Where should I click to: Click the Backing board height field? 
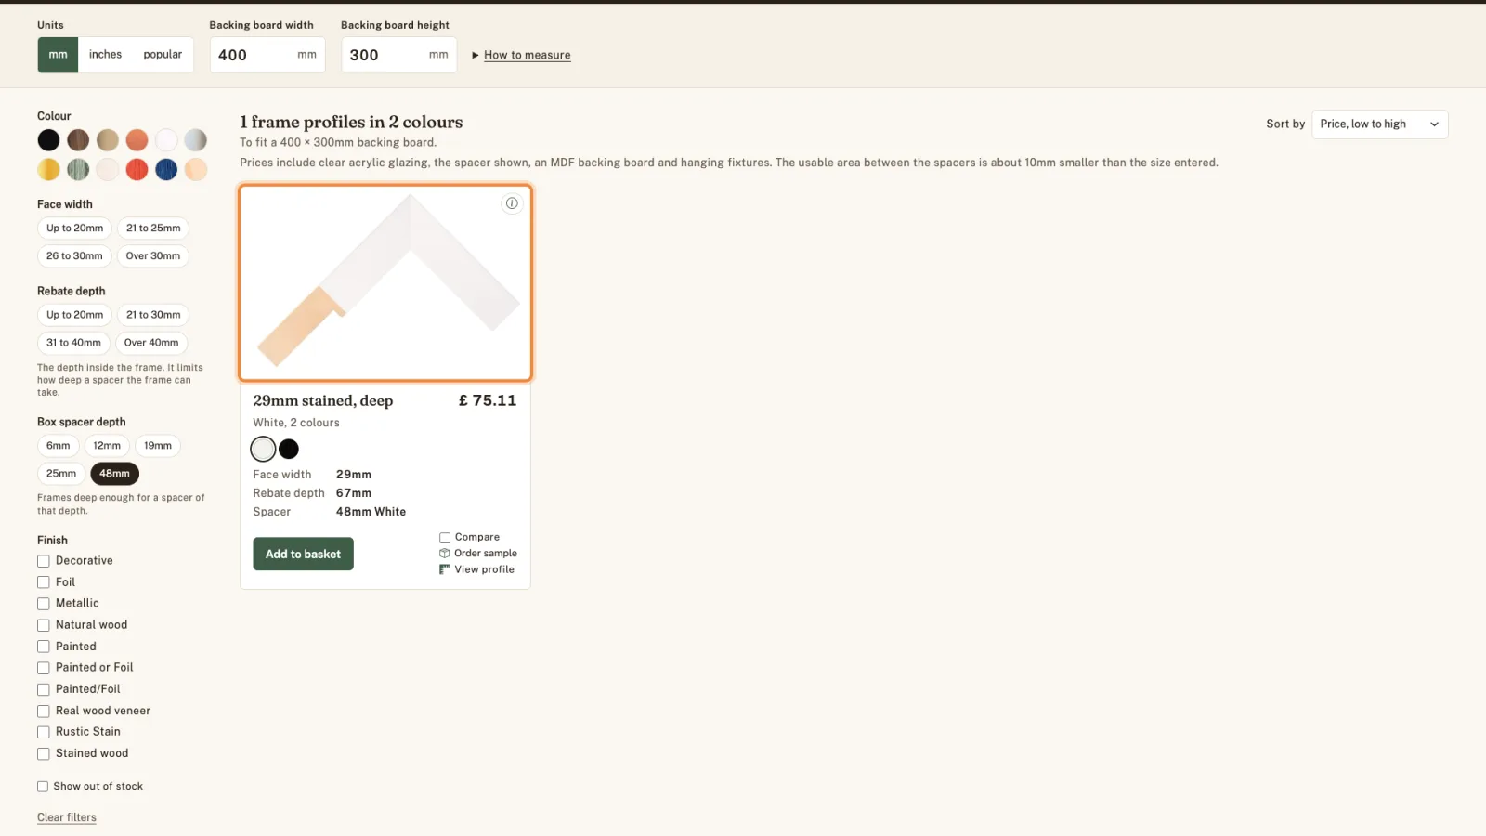(399, 56)
